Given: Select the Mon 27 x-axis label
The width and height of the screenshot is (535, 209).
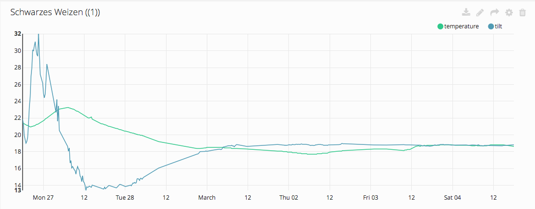Looking at the screenshot, I should (43, 198).
